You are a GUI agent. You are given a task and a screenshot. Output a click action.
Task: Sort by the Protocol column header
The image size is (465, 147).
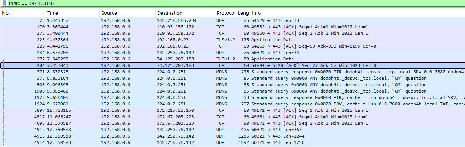coord(226,13)
